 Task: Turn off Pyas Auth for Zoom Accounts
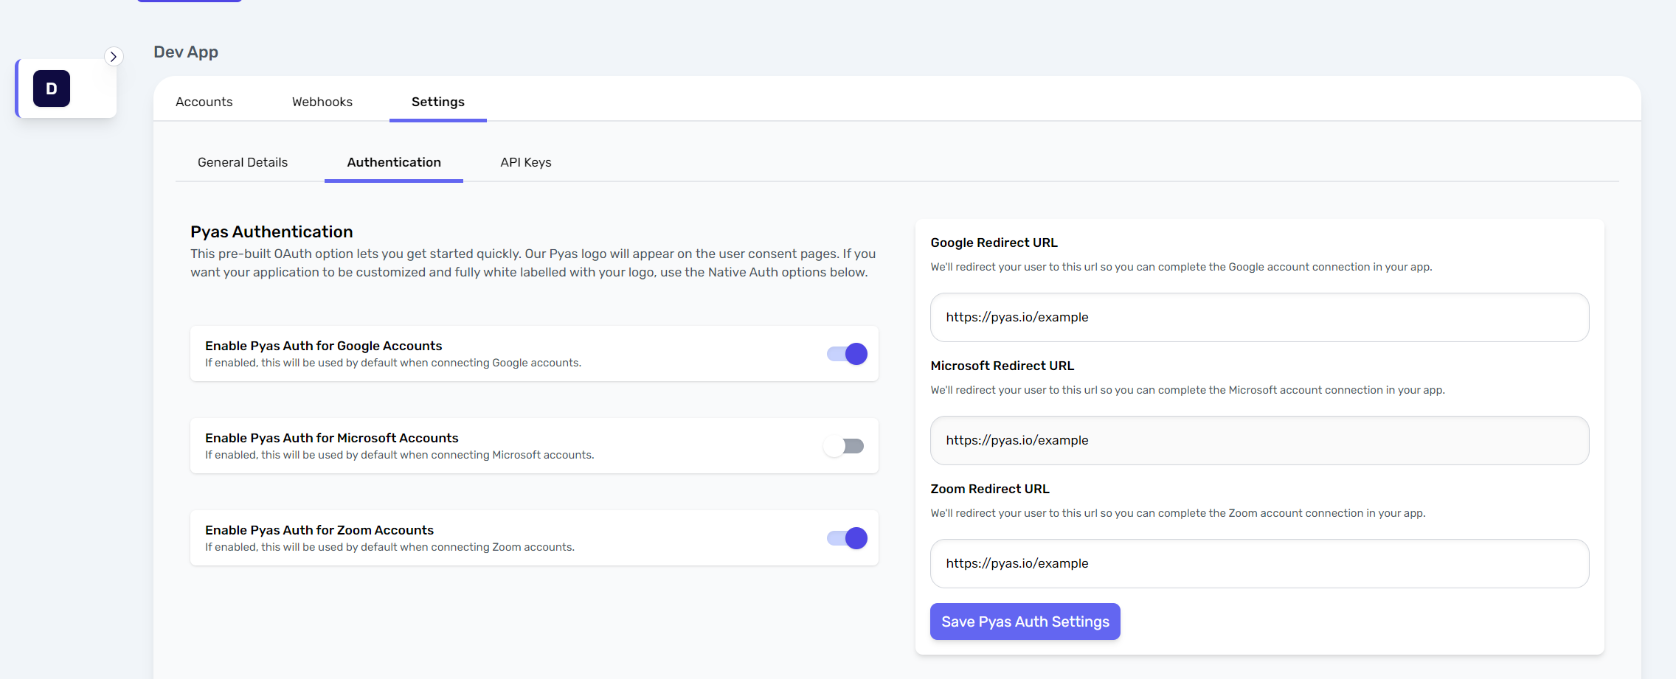click(846, 538)
